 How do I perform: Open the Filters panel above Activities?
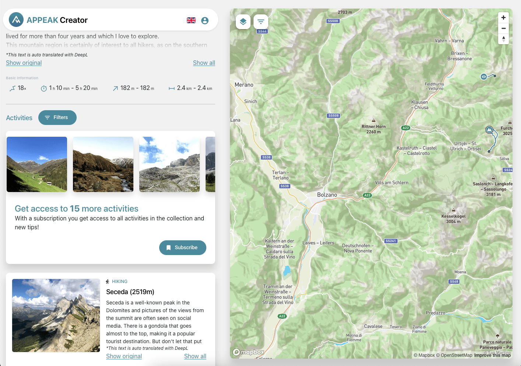coord(57,118)
